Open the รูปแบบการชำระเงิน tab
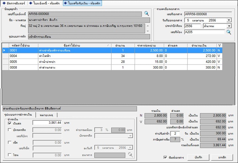 [x=18, y=115]
